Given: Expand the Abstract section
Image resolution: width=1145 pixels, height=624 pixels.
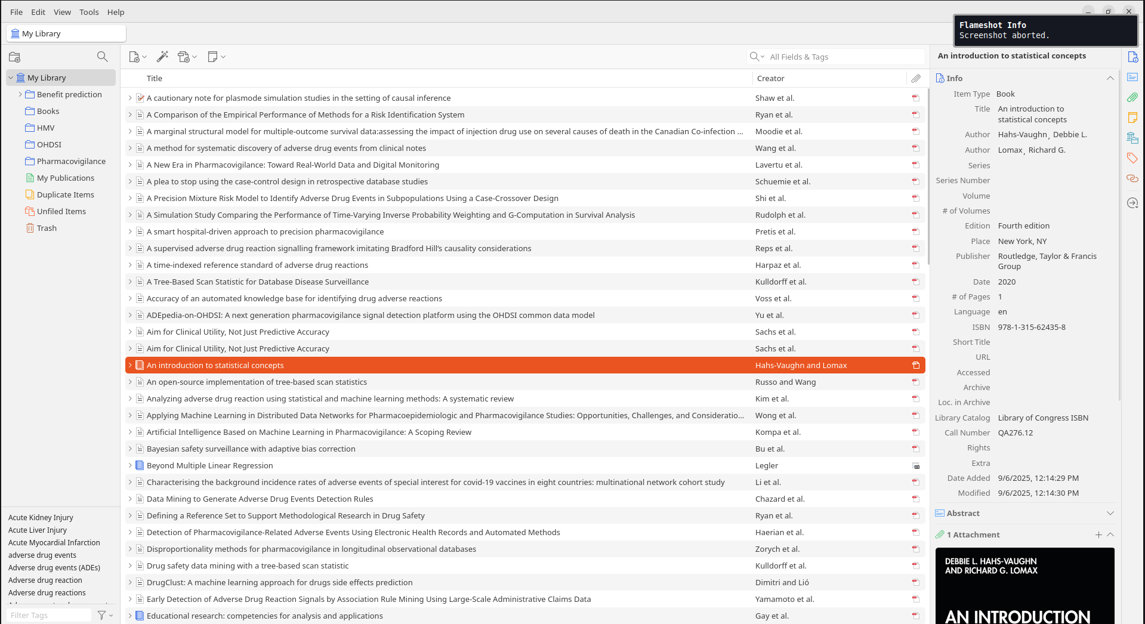Looking at the screenshot, I should [1110, 513].
